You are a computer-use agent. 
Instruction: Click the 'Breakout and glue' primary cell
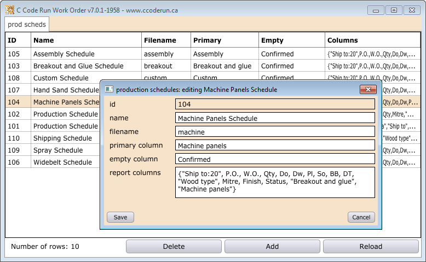click(224, 66)
